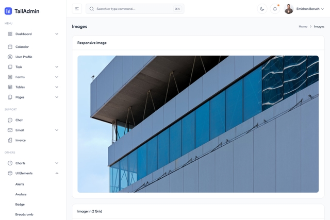Click the Task menu label
This screenshot has height=220, width=330.
click(x=19, y=67)
